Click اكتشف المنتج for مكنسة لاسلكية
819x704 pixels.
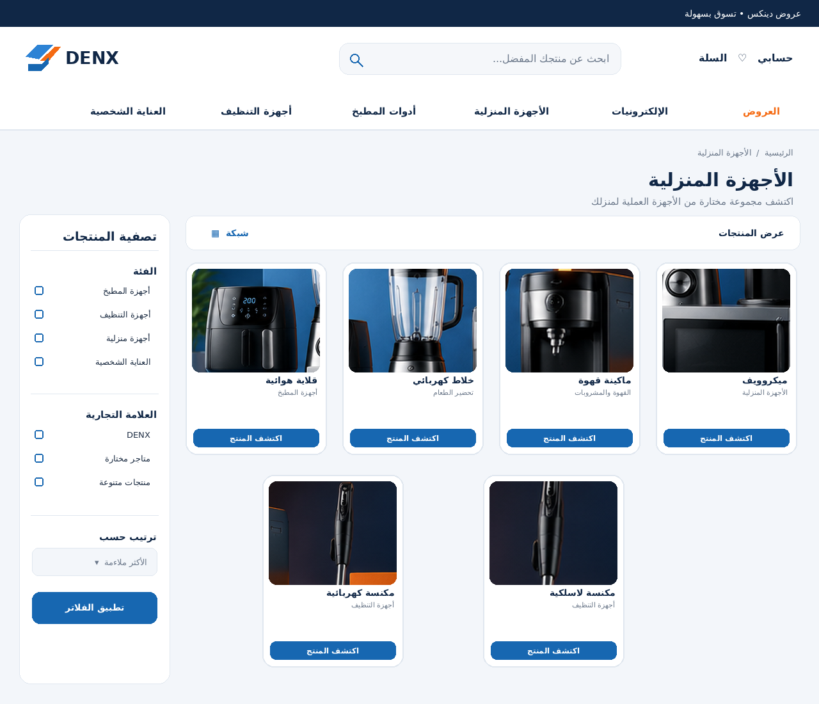(553, 651)
